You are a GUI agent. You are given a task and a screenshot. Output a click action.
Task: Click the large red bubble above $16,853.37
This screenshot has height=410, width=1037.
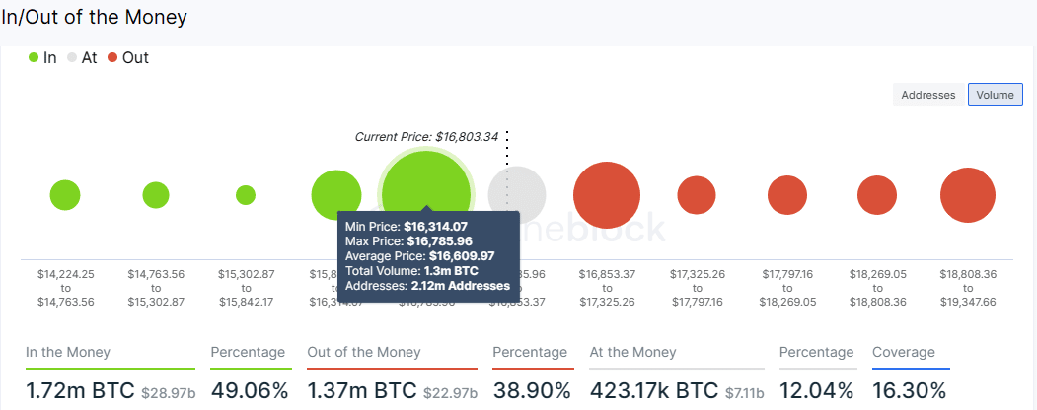pos(607,195)
